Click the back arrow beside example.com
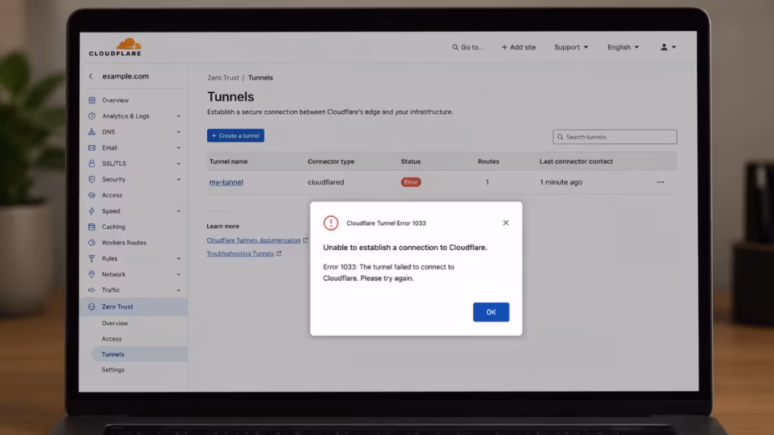The width and height of the screenshot is (774, 435). tap(91, 76)
